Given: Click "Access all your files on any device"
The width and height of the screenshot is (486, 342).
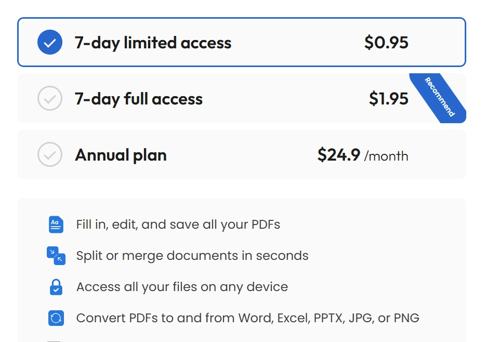Looking at the screenshot, I should [x=182, y=287].
